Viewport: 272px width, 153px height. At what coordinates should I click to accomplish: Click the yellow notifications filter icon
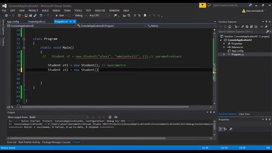(202, 5)
